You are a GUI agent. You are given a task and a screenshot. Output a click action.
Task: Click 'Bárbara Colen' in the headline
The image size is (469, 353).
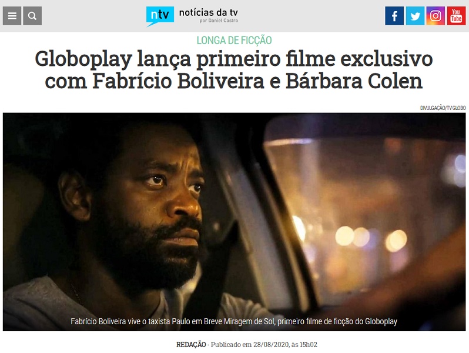coord(354,81)
